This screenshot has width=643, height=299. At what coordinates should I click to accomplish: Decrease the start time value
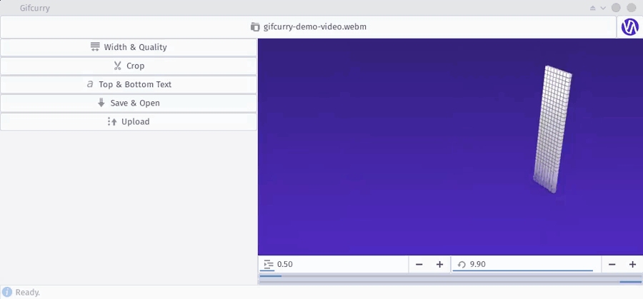(x=419, y=265)
